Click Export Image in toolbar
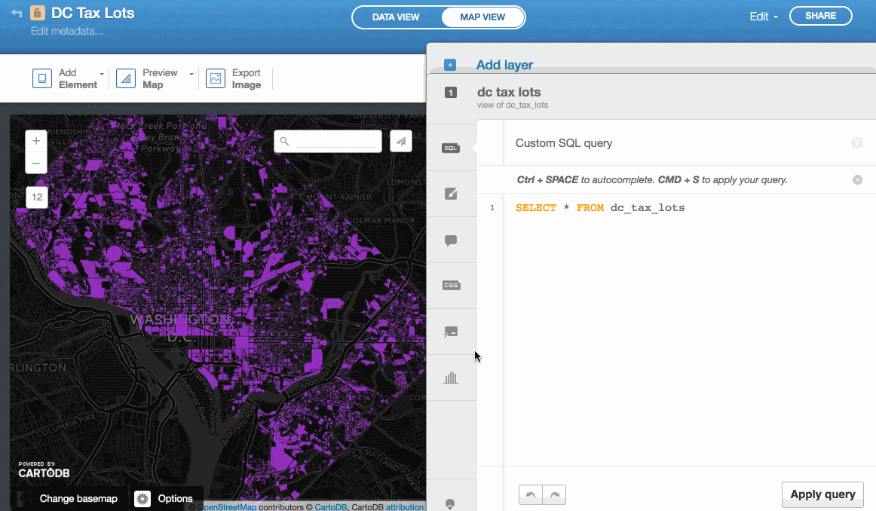876x511 pixels. tap(234, 78)
